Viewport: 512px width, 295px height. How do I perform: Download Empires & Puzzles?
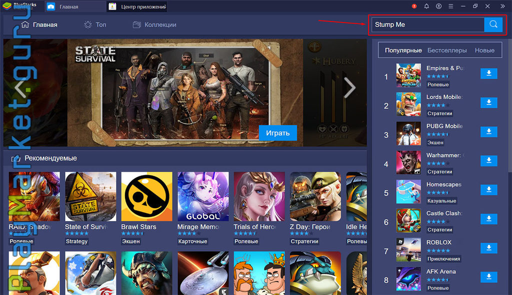tap(489, 73)
